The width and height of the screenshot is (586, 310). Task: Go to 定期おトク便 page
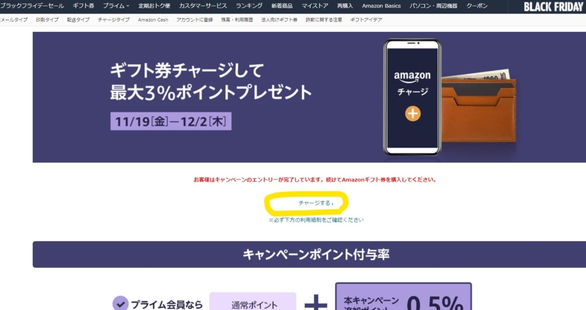click(154, 6)
